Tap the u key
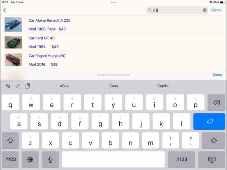The width and height of the screenshot is (227, 170). 134,103
